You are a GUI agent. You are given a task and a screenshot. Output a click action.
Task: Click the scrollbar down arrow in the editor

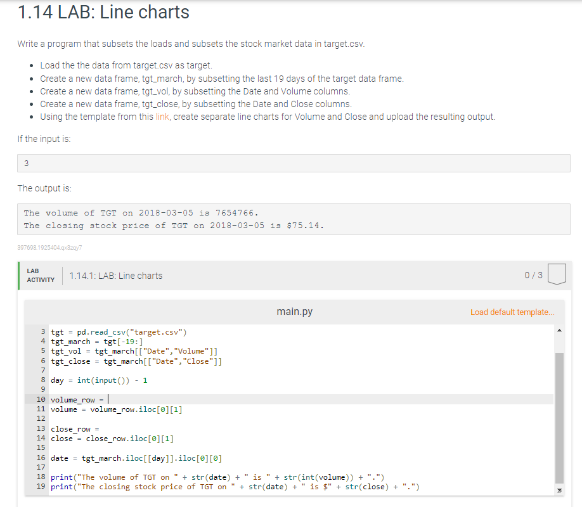[559, 489]
